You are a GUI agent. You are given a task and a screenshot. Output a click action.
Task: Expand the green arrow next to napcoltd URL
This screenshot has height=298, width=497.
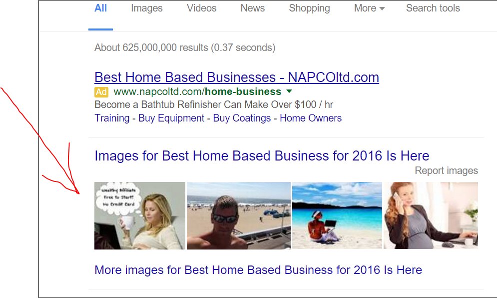pyautogui.click(x=289, y=91)
